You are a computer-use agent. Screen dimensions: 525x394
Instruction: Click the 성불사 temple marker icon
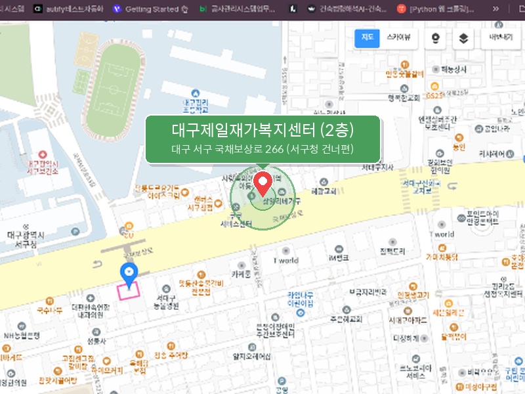coord(96,332)
